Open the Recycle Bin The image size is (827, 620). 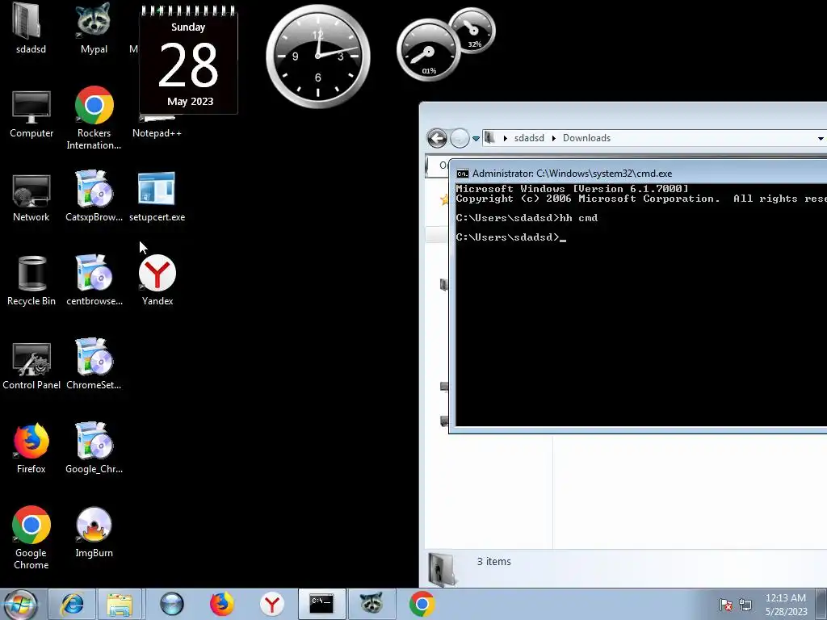pos(31,280)
